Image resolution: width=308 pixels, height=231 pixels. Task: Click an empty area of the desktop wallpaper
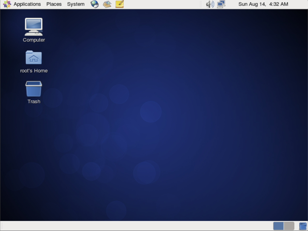point(185,123)
